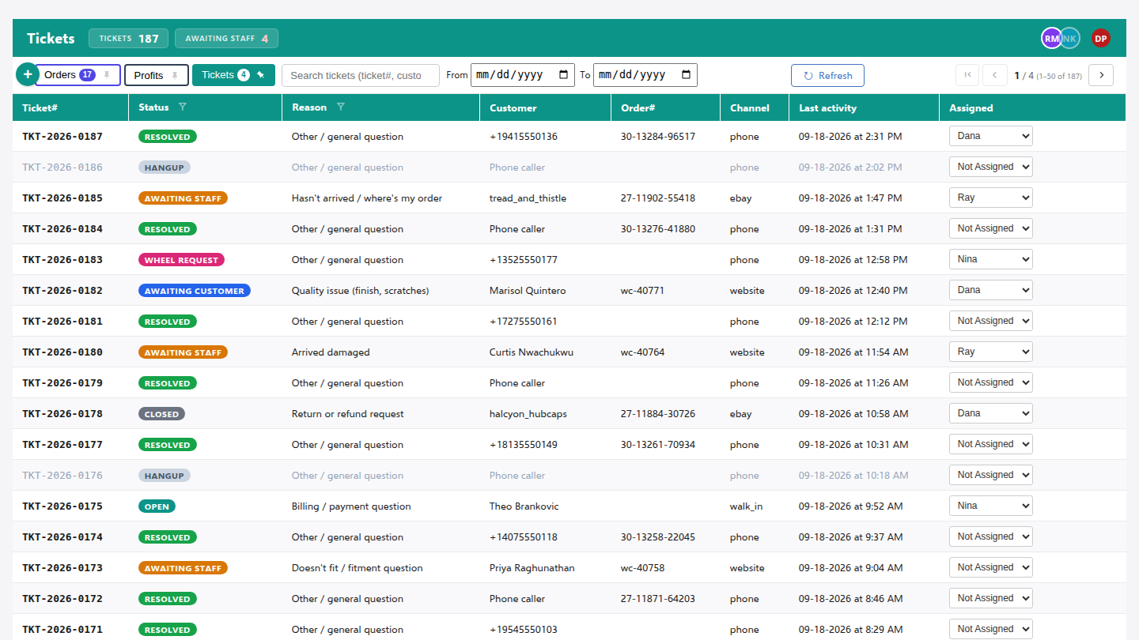Open Assigned dropdown for TKT-2026-0178

pyautogui.click(x=991, y=413)
